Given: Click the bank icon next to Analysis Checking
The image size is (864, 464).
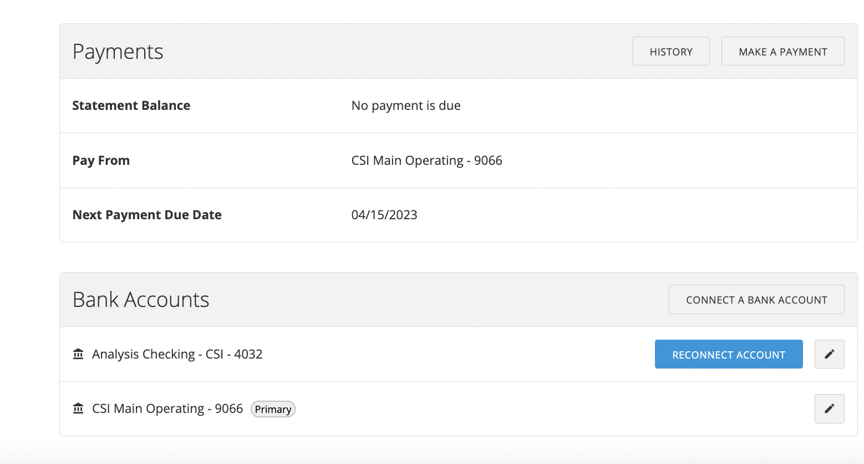Looking at the screenshot, I should (78, 354).
